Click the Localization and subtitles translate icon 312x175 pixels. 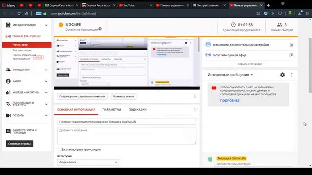point(8,104)
